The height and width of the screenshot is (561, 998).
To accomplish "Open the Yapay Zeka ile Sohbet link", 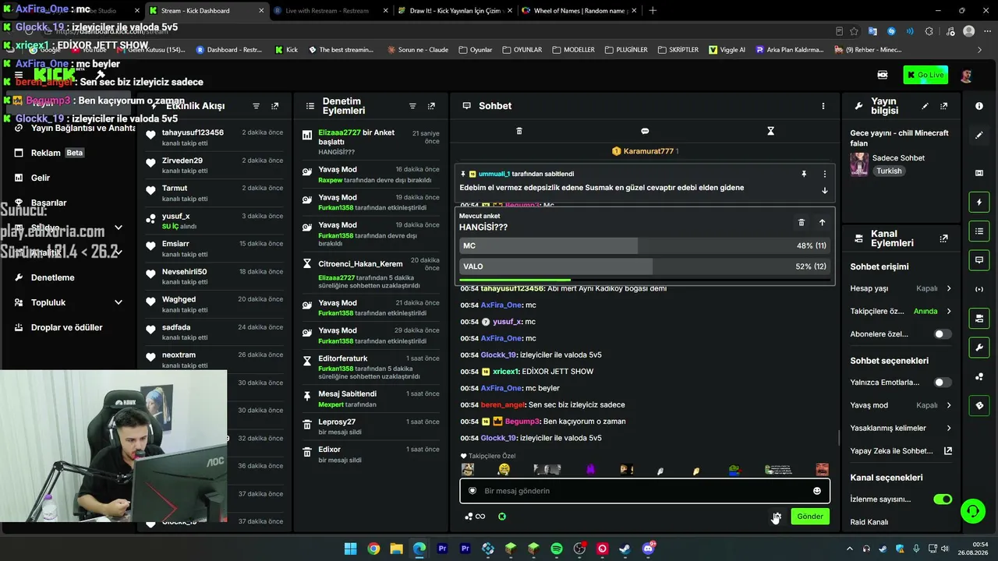I will (x=901, y=451).
